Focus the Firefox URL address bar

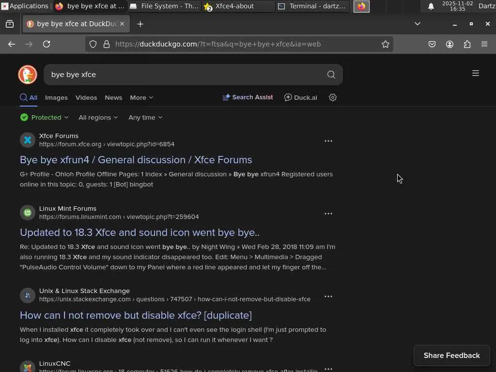(242, 44)
